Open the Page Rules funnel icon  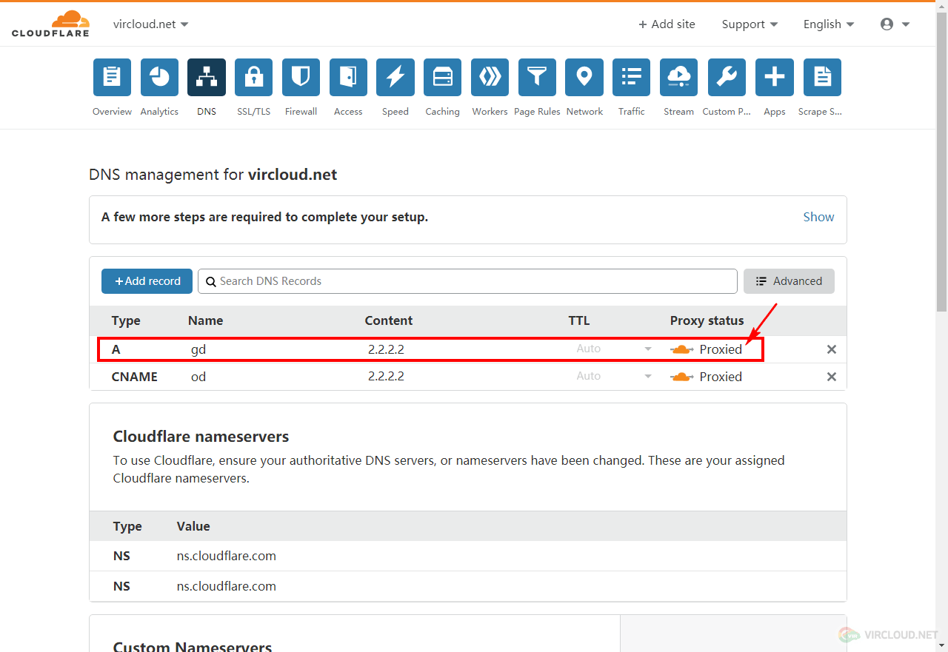click(537, 78)
